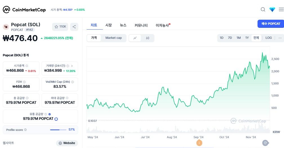Open the search magnifier icon

[x=263, y=9]
